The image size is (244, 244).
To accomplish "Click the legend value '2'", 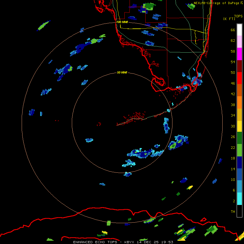I will (234, 201).
